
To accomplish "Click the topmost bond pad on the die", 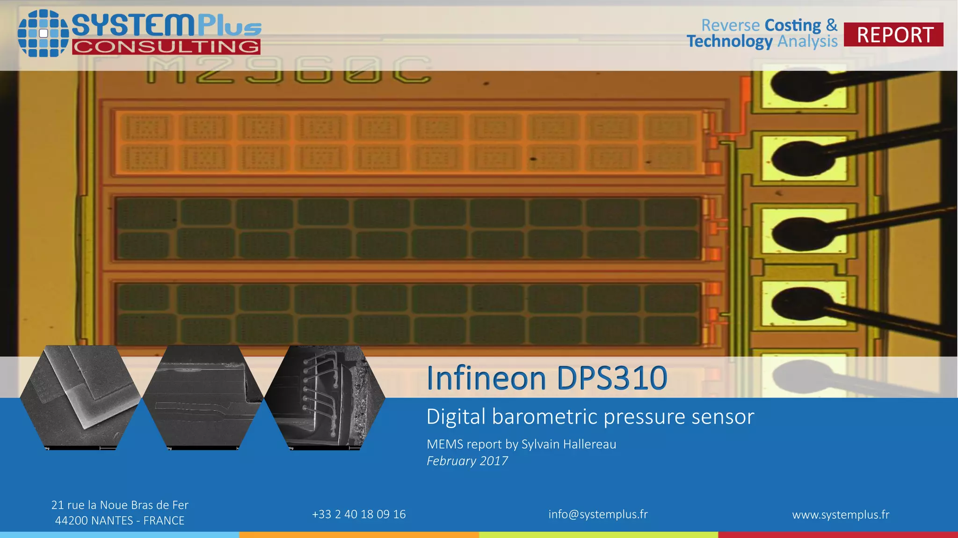I will click(804, 88).
